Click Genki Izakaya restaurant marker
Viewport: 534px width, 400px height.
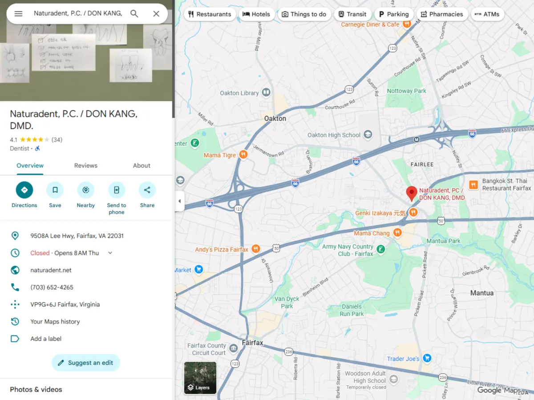(x=413, y=213)
